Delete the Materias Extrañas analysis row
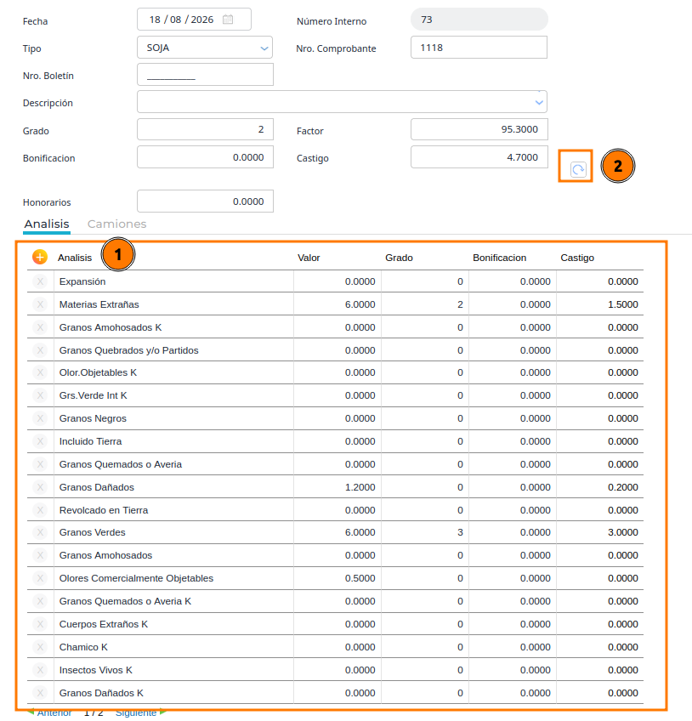692x721 pixels. [x=40, y=304]
